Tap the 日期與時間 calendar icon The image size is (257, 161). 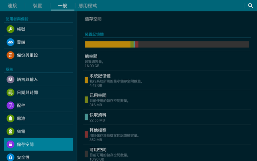pos(10,93)
